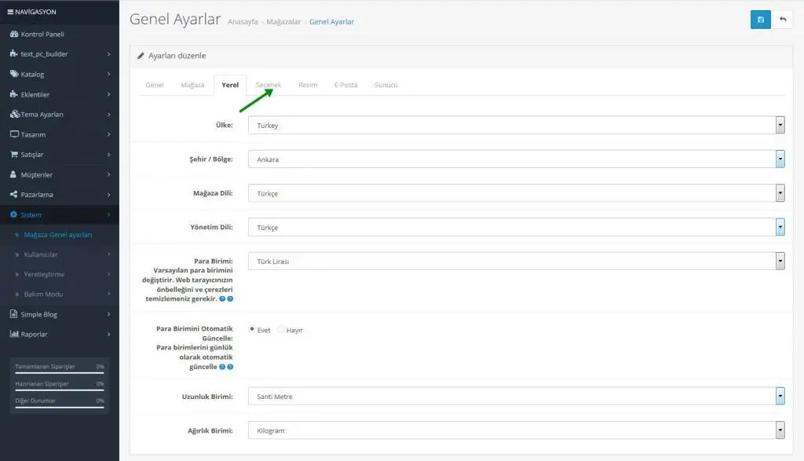The width and height of the screenshot is (804, 461).
Task: Click the Raporlar bar chart icon
Action: pos(14,334)
